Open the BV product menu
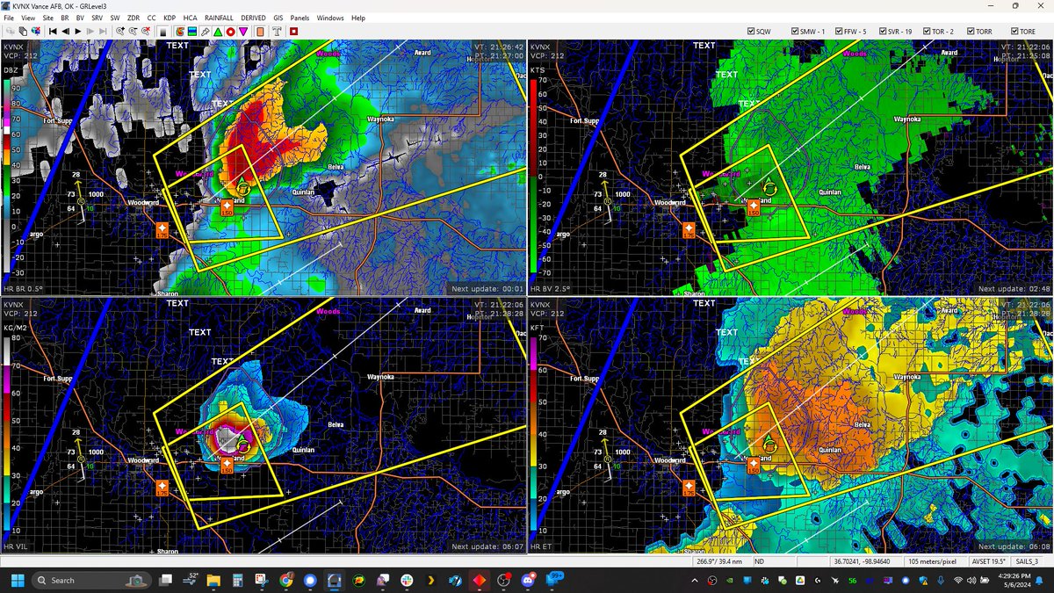The height and width of the screenshot is (593, 1054). point(80,18)
